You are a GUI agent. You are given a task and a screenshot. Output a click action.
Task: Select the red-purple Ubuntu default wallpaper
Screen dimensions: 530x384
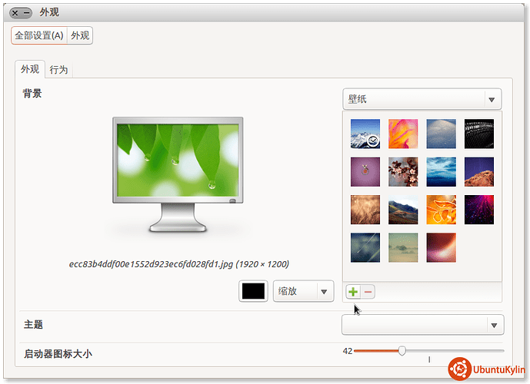441,247
